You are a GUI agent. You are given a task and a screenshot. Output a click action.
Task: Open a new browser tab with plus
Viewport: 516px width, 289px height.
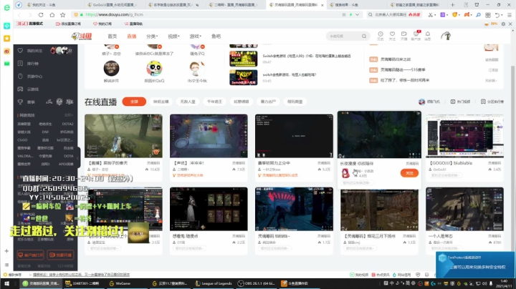pos(453,4)
